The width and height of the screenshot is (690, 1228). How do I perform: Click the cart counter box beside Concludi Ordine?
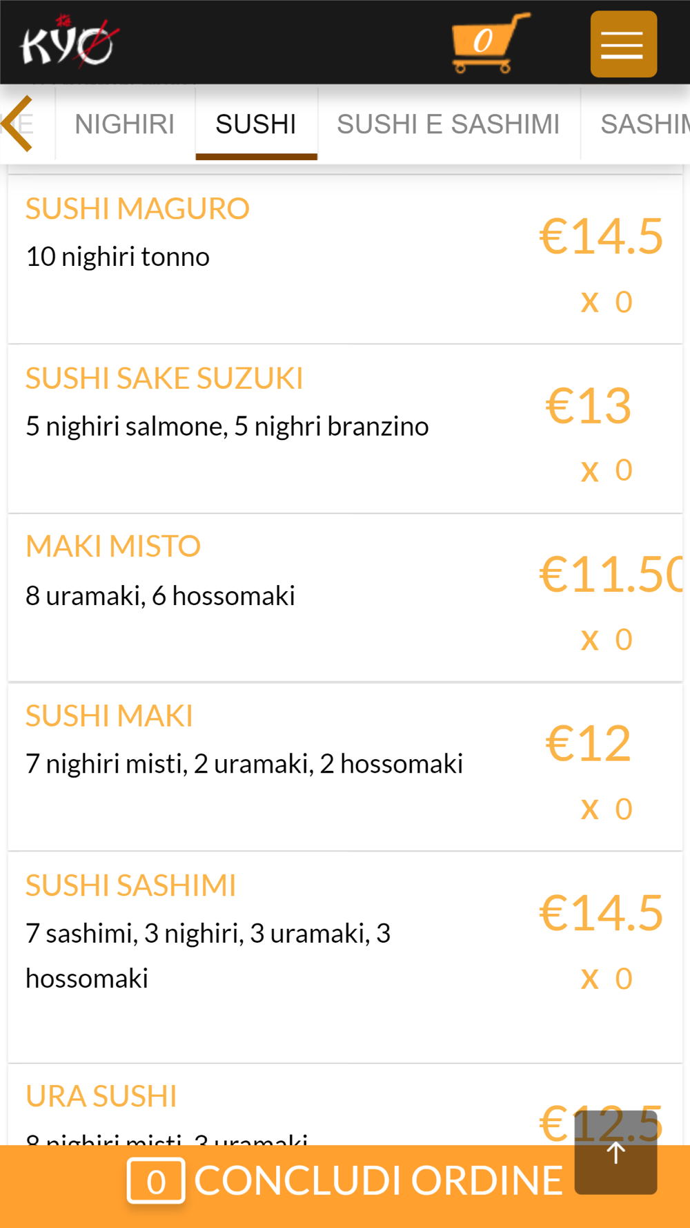(x=156, y=1181)
